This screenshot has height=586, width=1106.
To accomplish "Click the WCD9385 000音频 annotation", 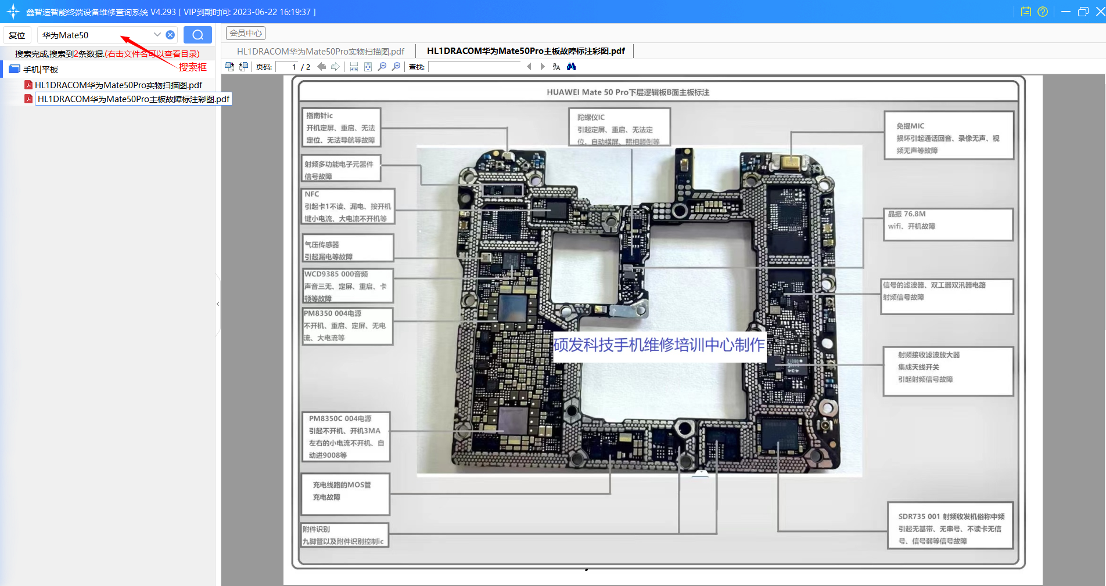I will pos(347,285).
